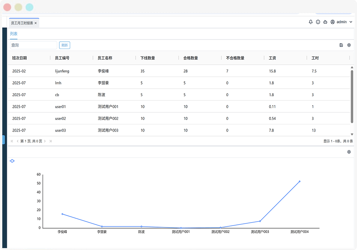Screen dimensions: 357x250
Task: Sort by 员工名称 column header
Action: pyautogui.click(x=105, y=58)
